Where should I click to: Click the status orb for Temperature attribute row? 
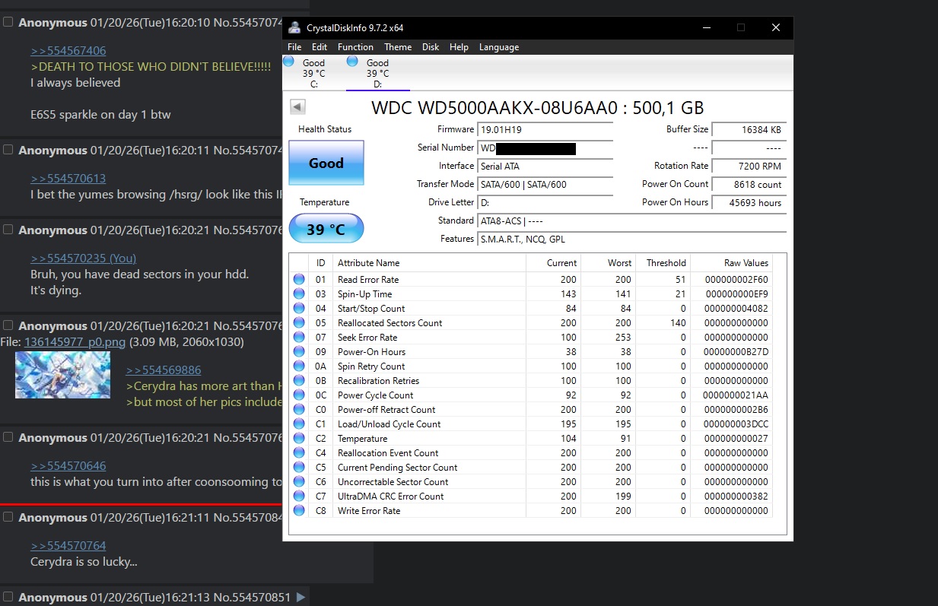point(299,439)
